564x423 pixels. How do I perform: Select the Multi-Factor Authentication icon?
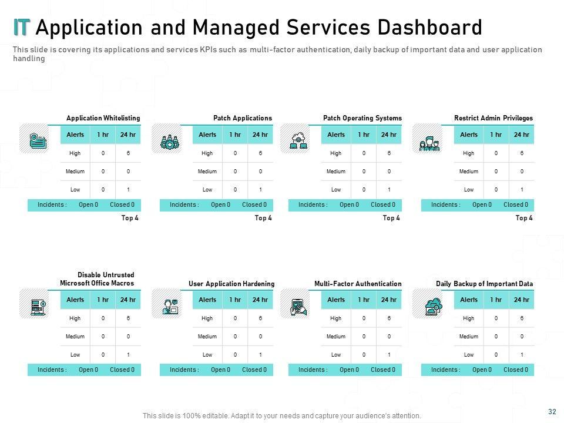point(298,306)
